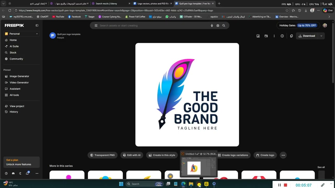The image size is (335, 188).
Task: Save asset to collection folder icon
Action: 266,36
